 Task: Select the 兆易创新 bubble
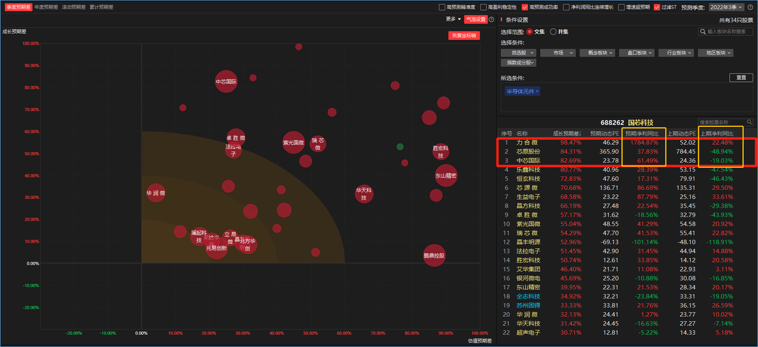click(216, 248)
